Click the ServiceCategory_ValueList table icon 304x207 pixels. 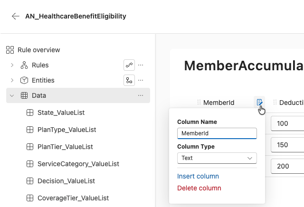pyautogui.click(x=30, y=164)
